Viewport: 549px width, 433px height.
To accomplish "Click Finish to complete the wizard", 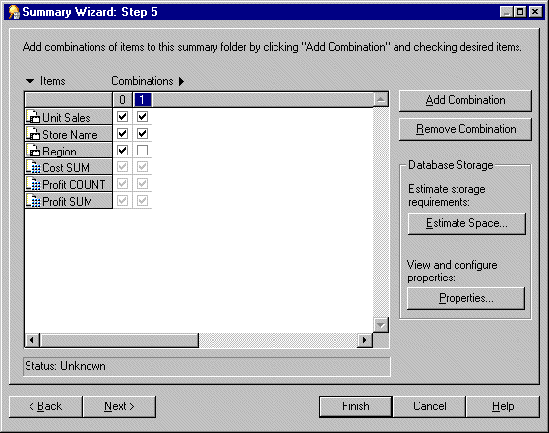I will click(x=356, y=406).
